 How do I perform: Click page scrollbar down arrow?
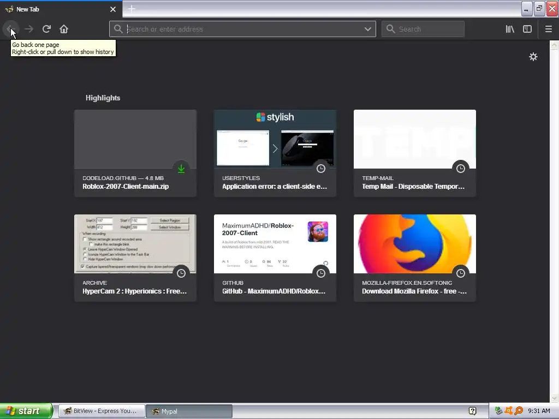554,398
